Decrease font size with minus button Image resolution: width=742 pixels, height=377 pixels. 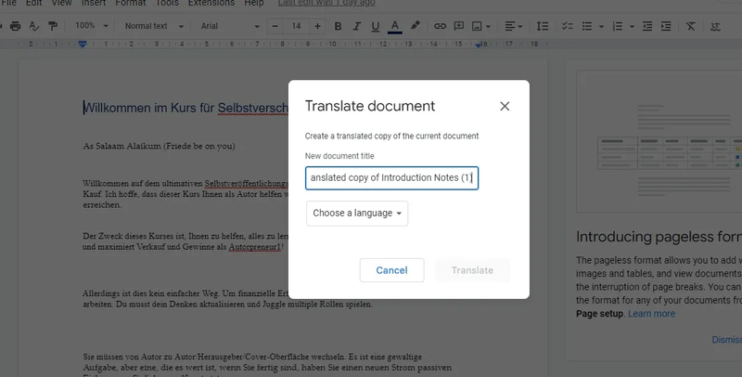(275, 26)
